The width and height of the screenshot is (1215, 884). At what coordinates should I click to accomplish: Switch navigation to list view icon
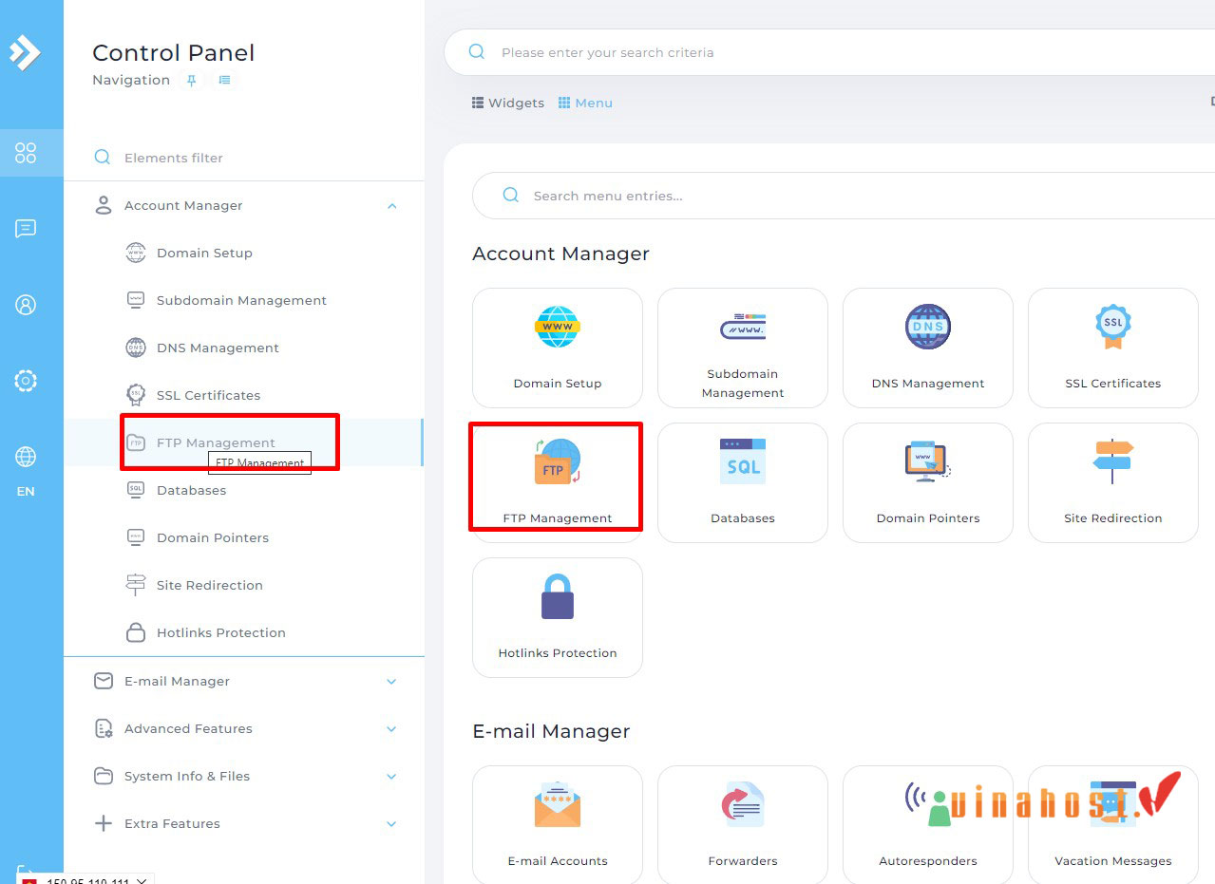(x=224, y=81)
